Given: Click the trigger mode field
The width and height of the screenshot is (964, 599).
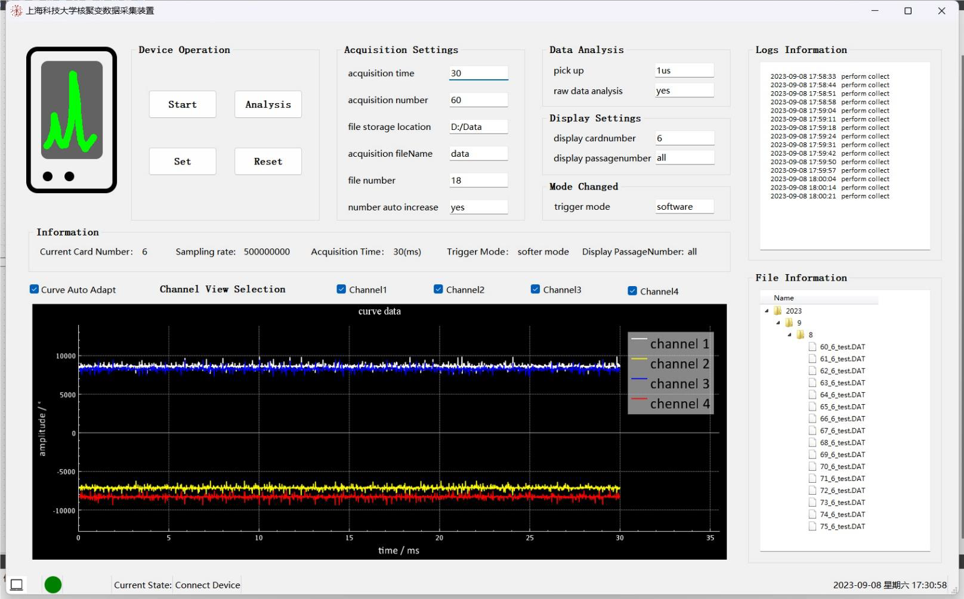Looking at the screenshot, I should [684, 206].
